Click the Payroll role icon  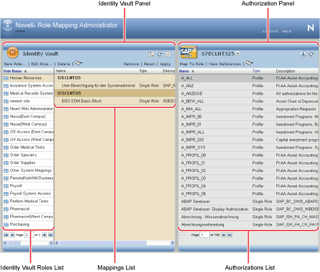click(6, 186)
